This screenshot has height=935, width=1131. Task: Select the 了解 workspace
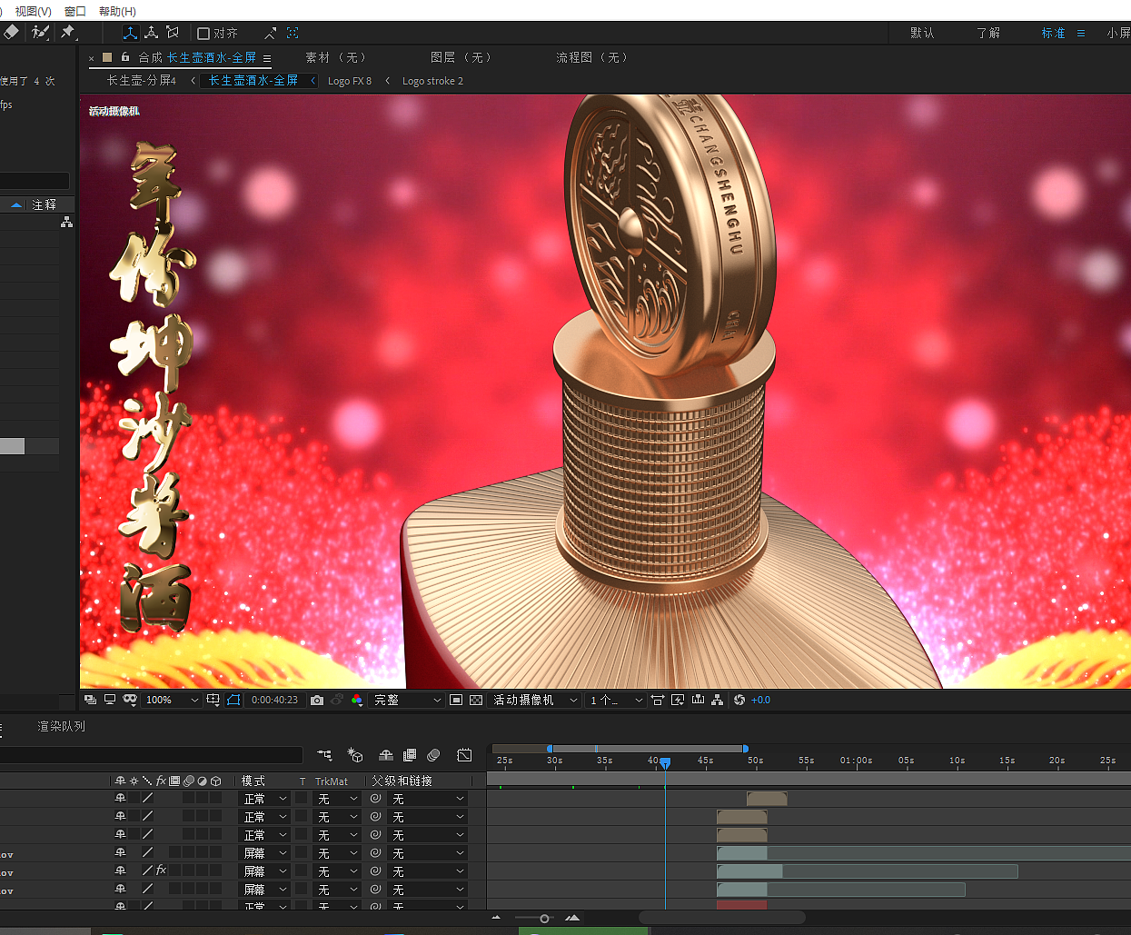(988, 33)
